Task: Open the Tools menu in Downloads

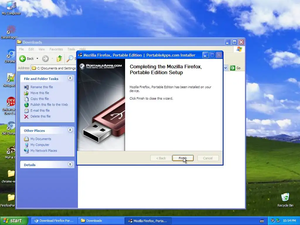Action: click(x=71, y=49)
